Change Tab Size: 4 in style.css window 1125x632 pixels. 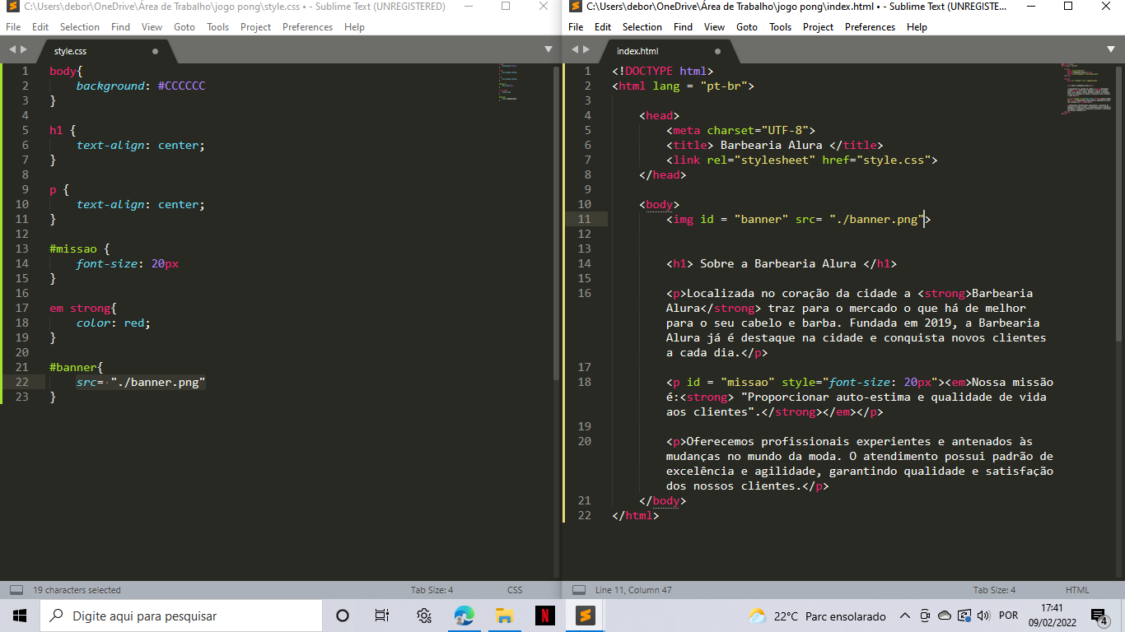coord(432,590)
